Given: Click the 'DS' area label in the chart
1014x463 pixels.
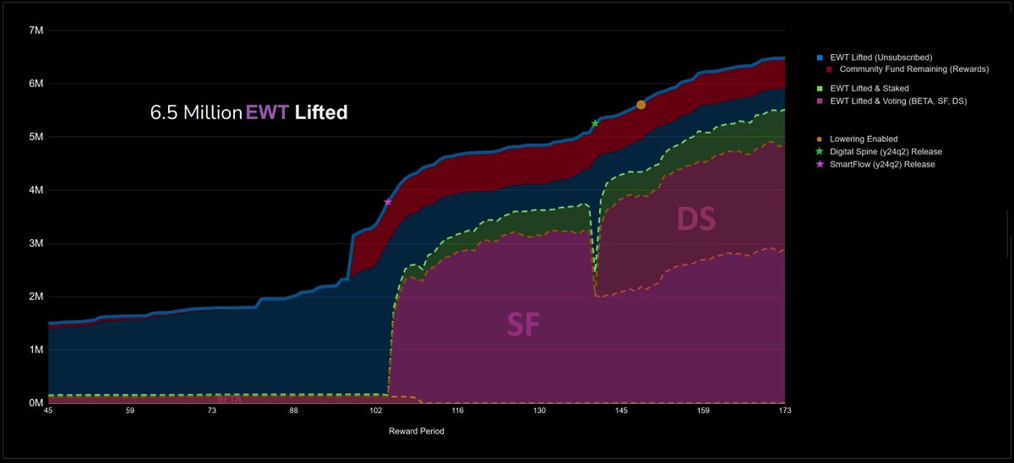Looking at the screenshot, I should point(696,220).
